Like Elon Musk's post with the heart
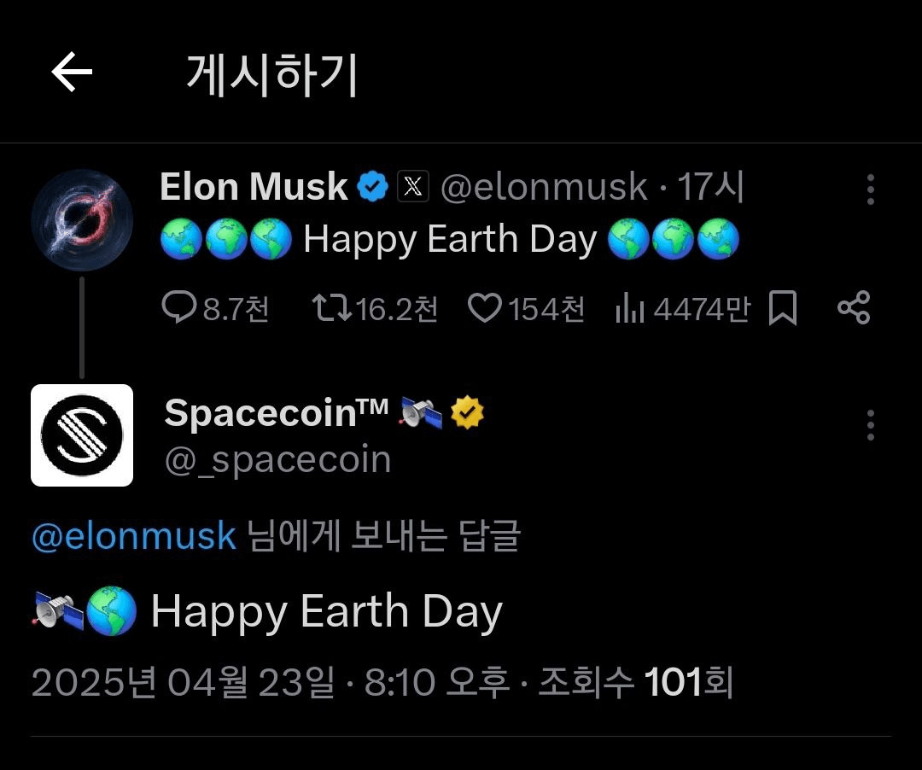922x770 pixels. coord(485,308)
